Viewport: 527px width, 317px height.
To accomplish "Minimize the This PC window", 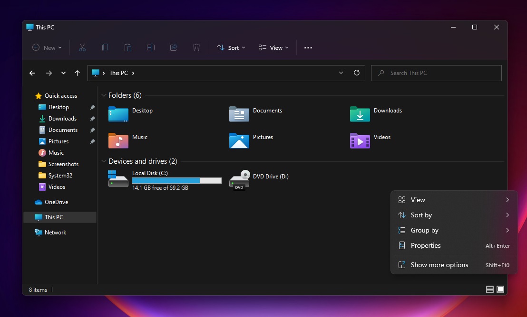I will (453, 27).
